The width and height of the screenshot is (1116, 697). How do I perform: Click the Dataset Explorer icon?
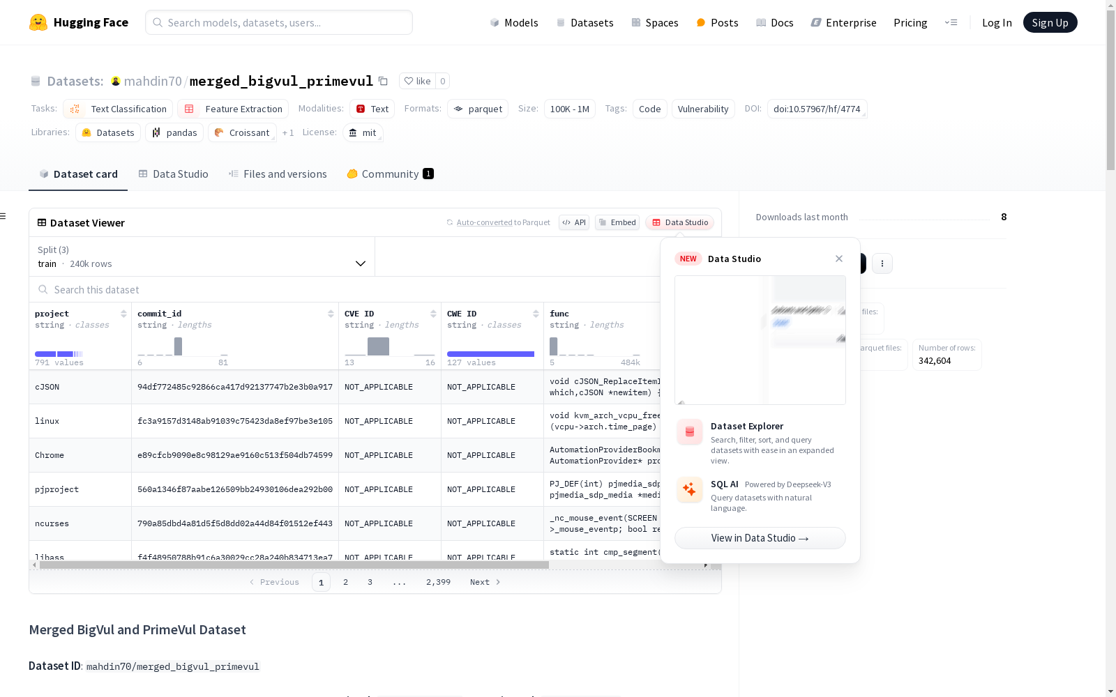[x=690, y=432]
